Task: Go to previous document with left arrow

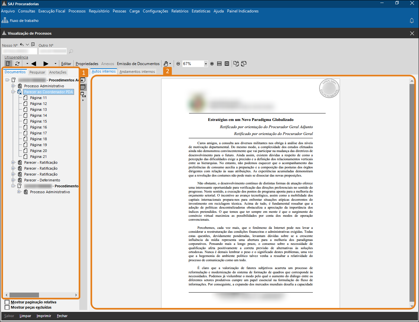Action: [33, 64]
